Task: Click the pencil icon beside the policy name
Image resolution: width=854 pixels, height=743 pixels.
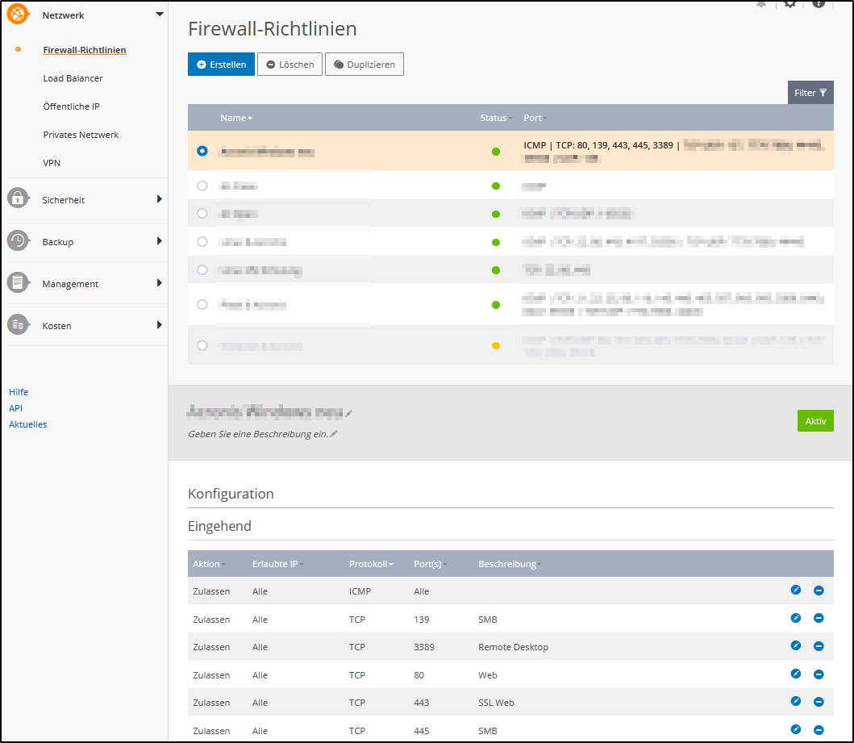Action: [349, 414]
